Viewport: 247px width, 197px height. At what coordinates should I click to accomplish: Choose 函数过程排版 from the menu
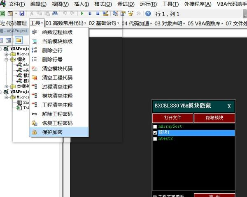pos(59,32)
